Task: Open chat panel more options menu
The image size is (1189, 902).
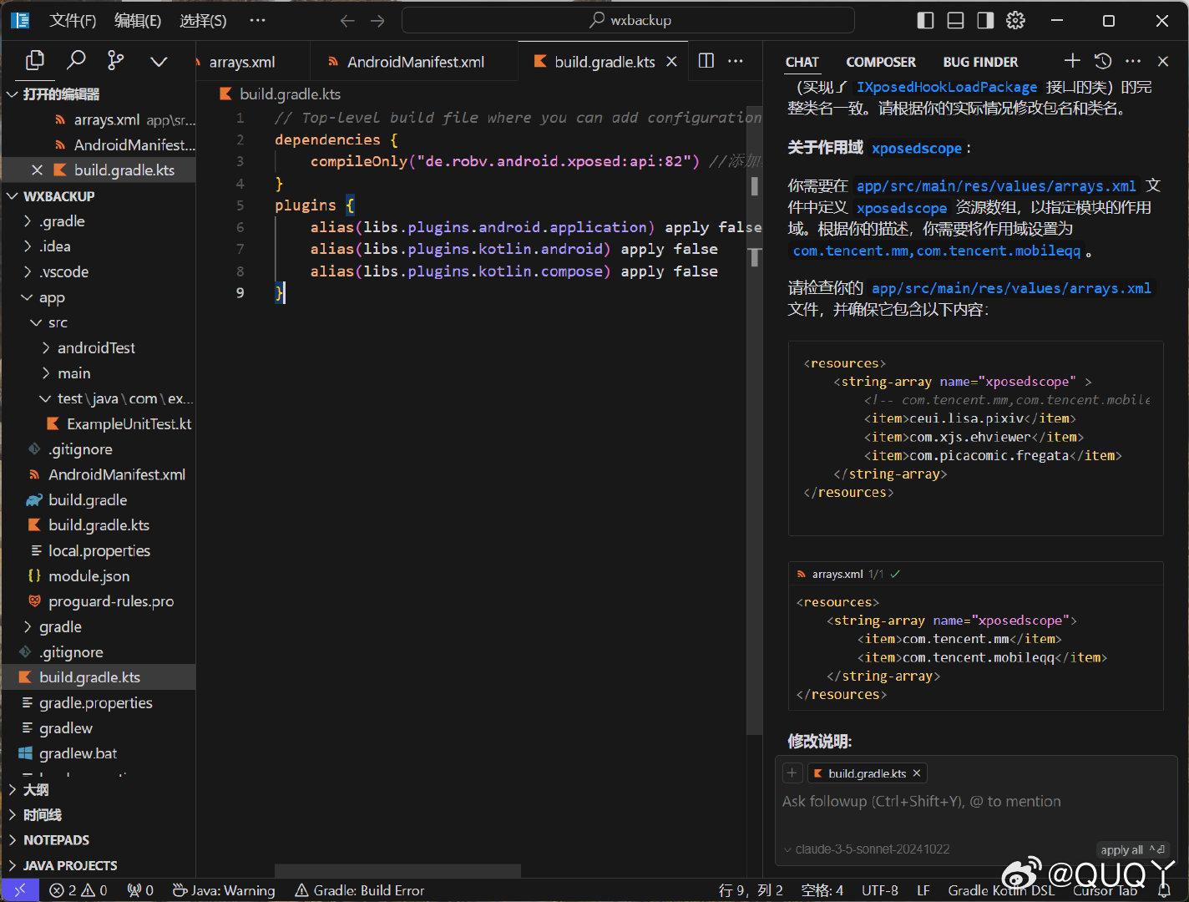Action: click(1133, 61)
